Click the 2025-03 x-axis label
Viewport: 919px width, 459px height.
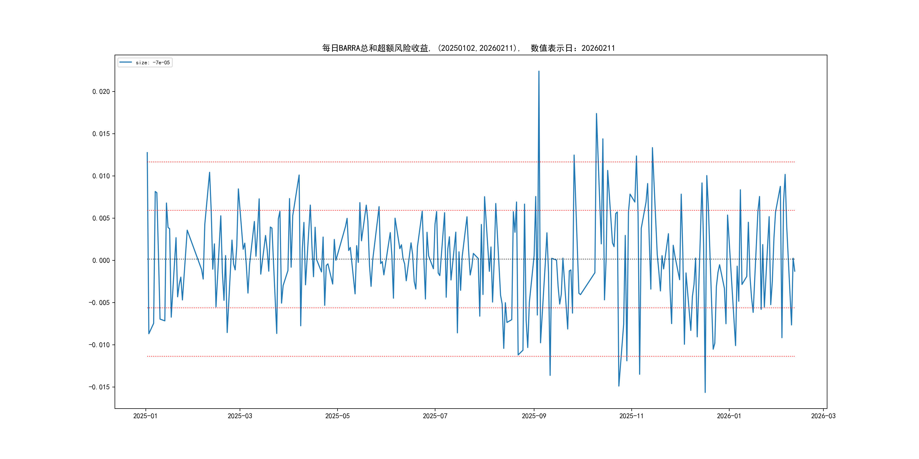point(240,416)
